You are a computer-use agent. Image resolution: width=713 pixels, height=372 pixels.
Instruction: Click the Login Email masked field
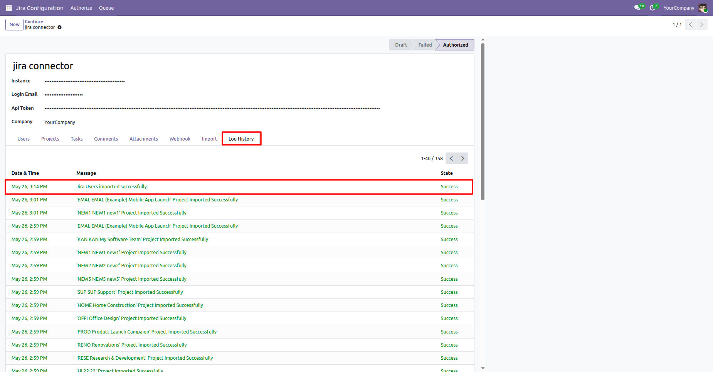click(x=64, y=95)
